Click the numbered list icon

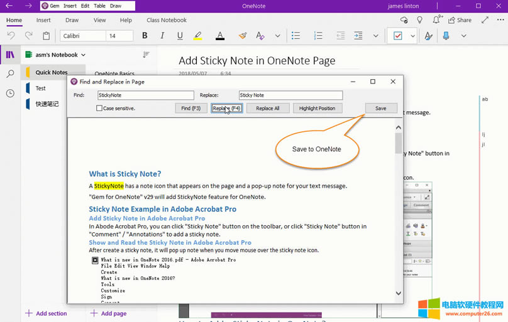pyautogui.click(x=318, y=36)
